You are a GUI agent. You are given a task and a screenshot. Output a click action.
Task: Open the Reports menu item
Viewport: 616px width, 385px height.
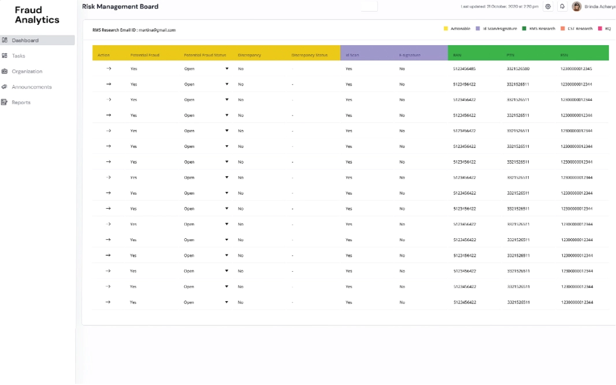tap(21, 103)
